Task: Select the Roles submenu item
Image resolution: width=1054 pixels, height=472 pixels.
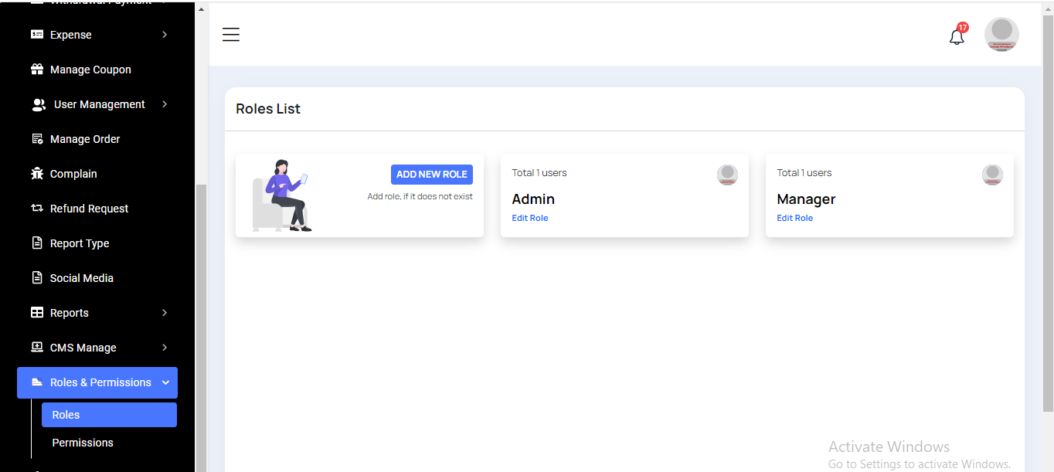Action: (x=109, y=415)
